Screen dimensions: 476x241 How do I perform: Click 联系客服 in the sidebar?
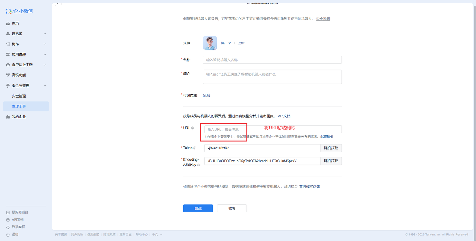18,227
